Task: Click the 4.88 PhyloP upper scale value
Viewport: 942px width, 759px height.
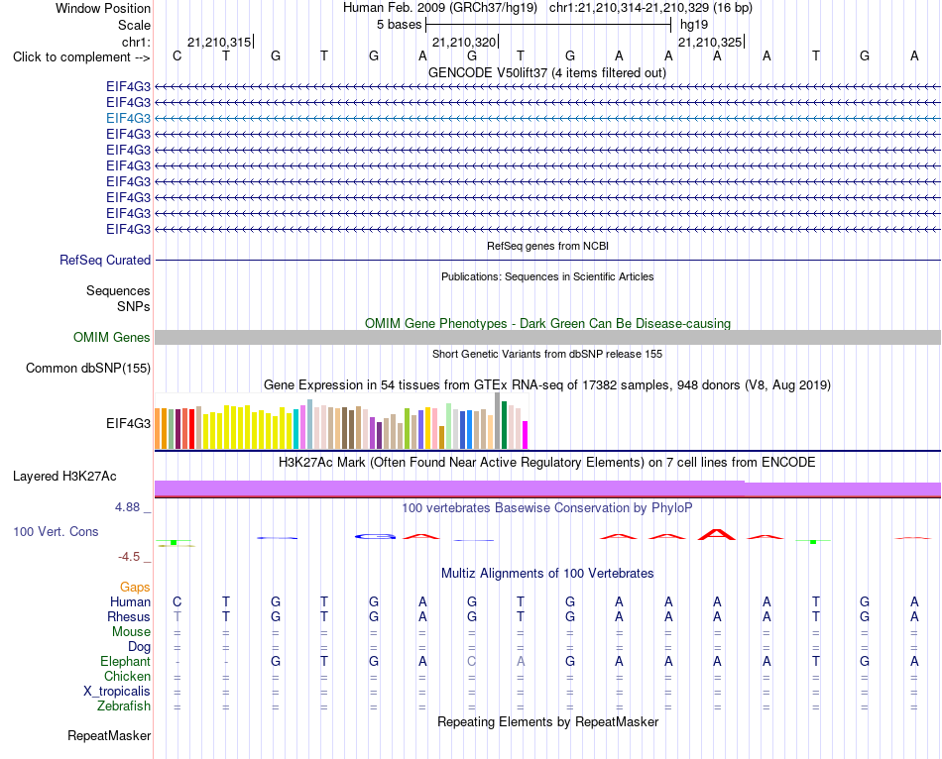Action: (x=127, y=507)
